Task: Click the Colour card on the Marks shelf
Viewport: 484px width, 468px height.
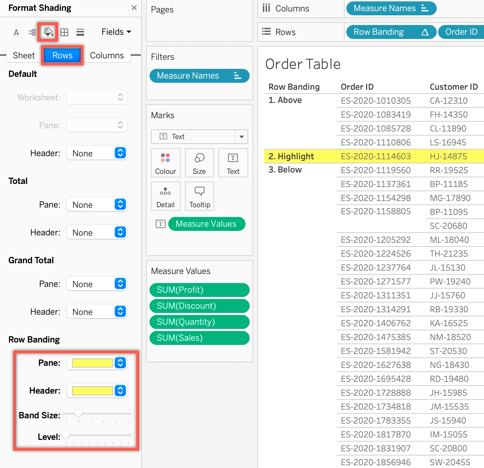Action: [166, 162]
